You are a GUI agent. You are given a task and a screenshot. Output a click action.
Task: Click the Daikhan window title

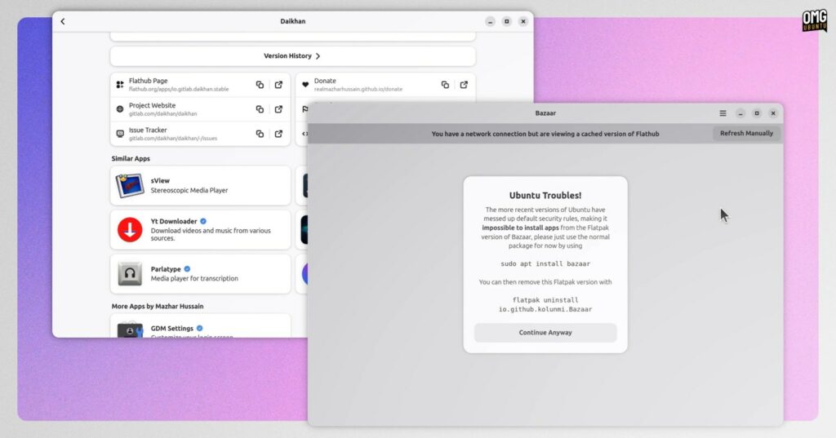click(x=293, y=21)
